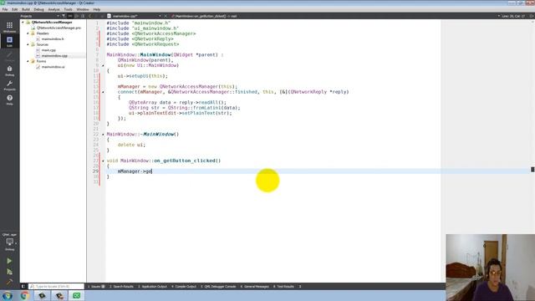This screenshot has width=535, height=301.
Task: Show the General Messages pane
Action: coord(254,287)
